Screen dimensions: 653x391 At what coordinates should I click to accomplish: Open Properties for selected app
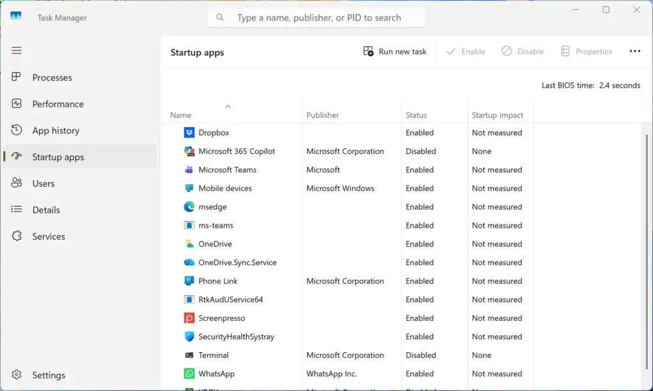click(x=587, y=51)
